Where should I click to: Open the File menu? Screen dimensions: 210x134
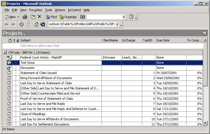click(x=7, y=10)
